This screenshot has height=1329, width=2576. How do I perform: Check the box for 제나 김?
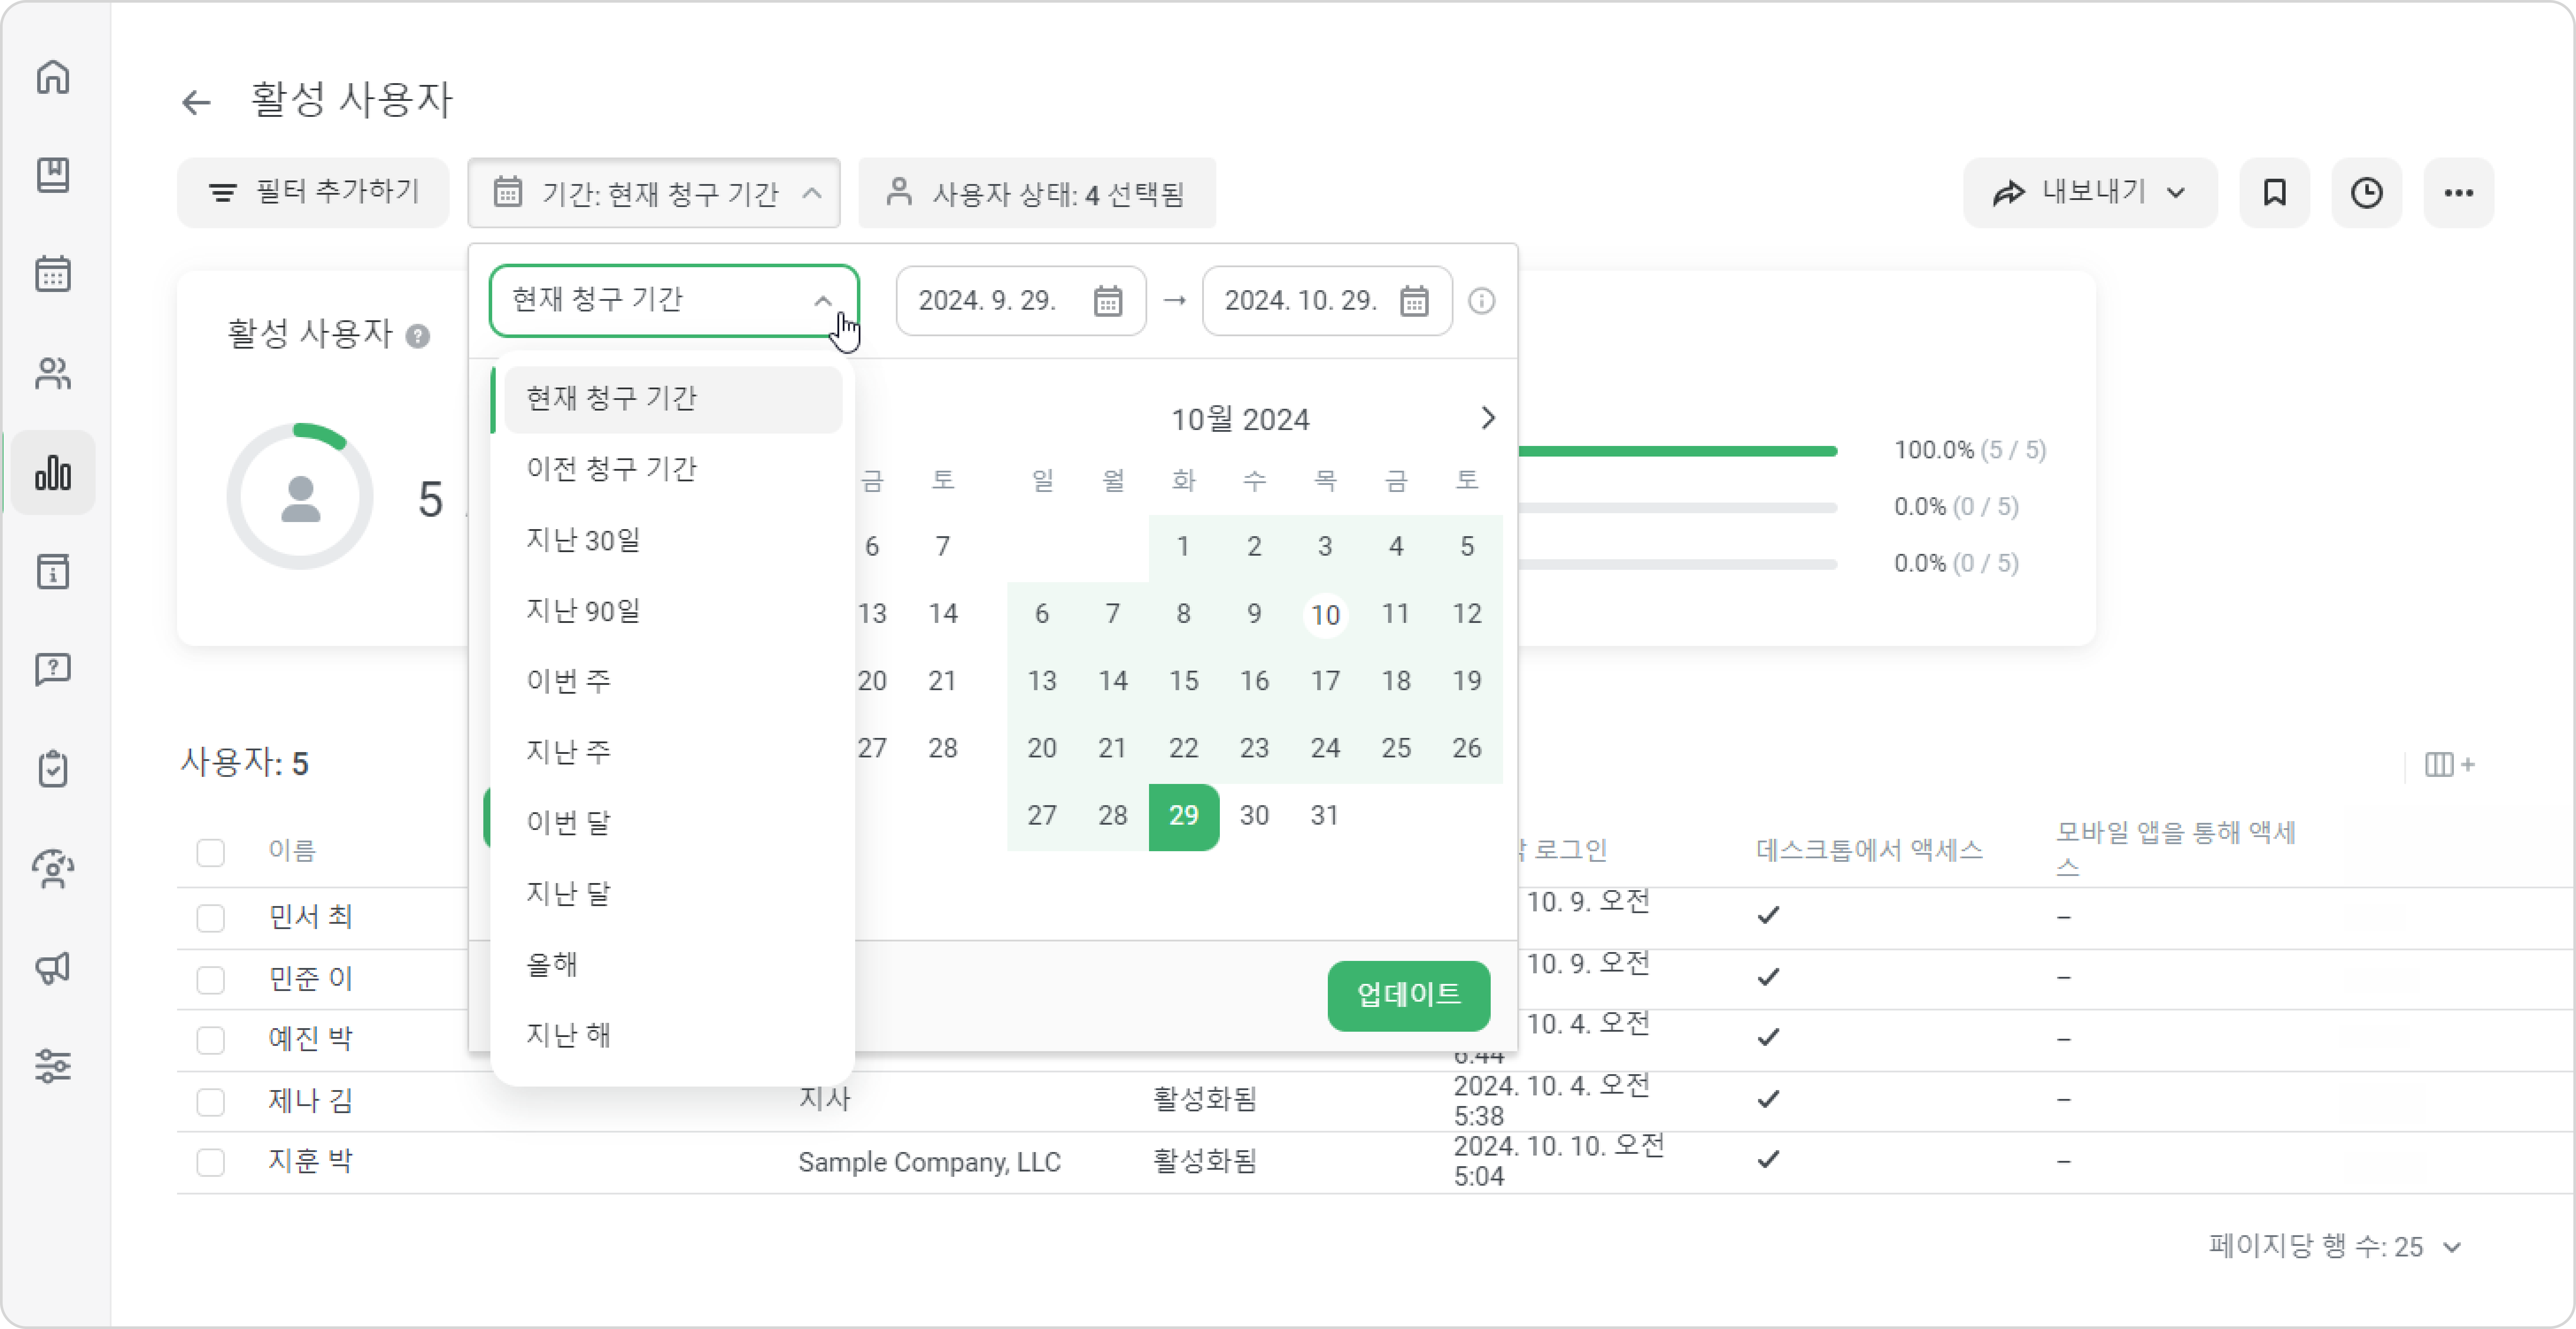(x=210, y=1101)
